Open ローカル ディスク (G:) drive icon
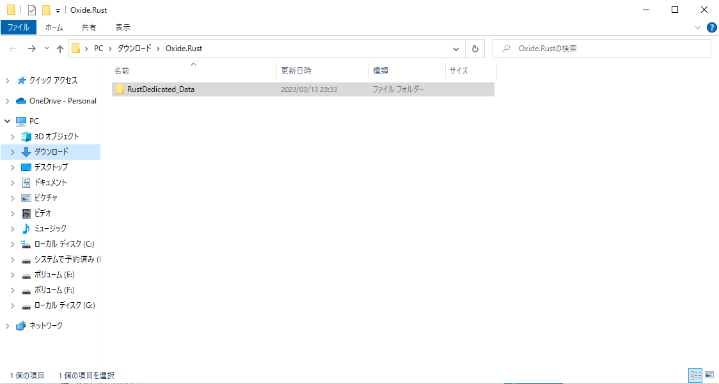The width and height of the screenshot is (719, 384). (x=26, y=306)
